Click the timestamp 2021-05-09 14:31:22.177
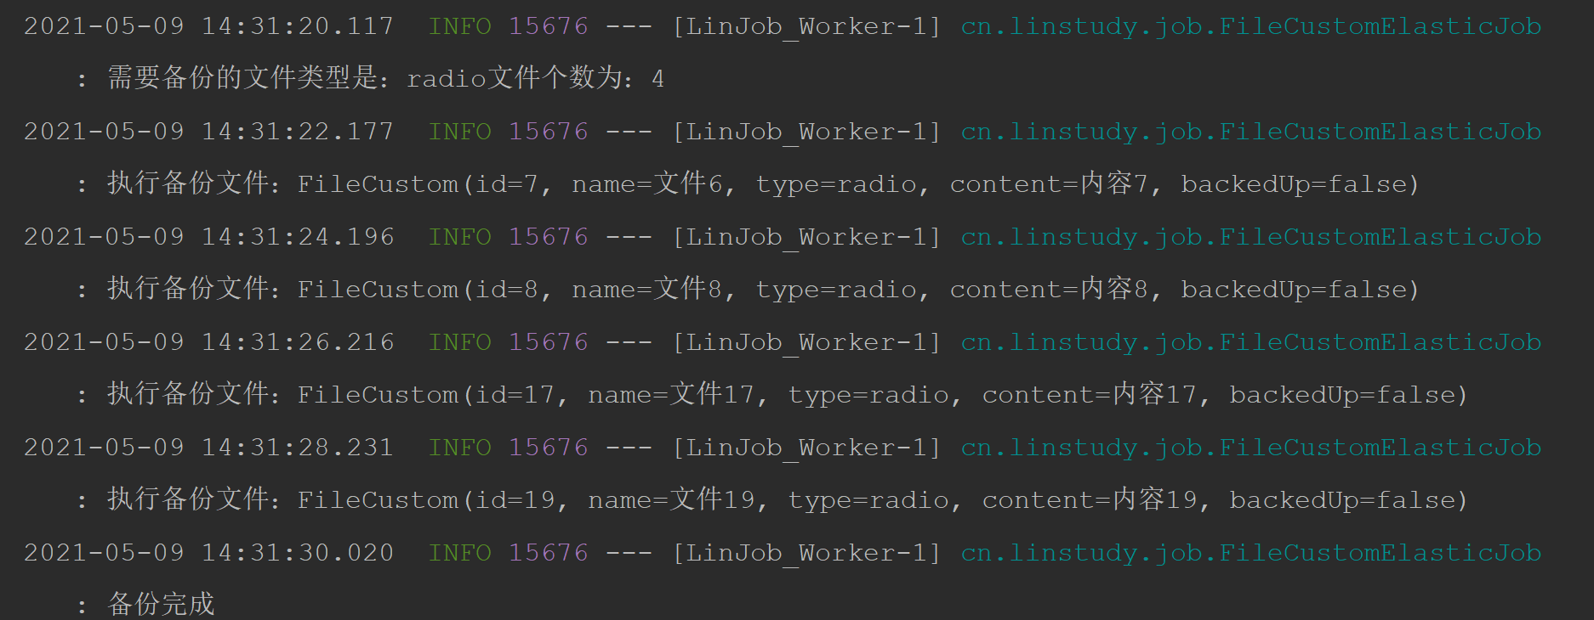Image resolution: width=1594 pixels, height=620 pixels. (208, 132)
